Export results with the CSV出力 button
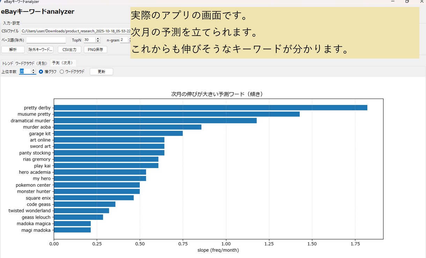 [x=69, y=50]
